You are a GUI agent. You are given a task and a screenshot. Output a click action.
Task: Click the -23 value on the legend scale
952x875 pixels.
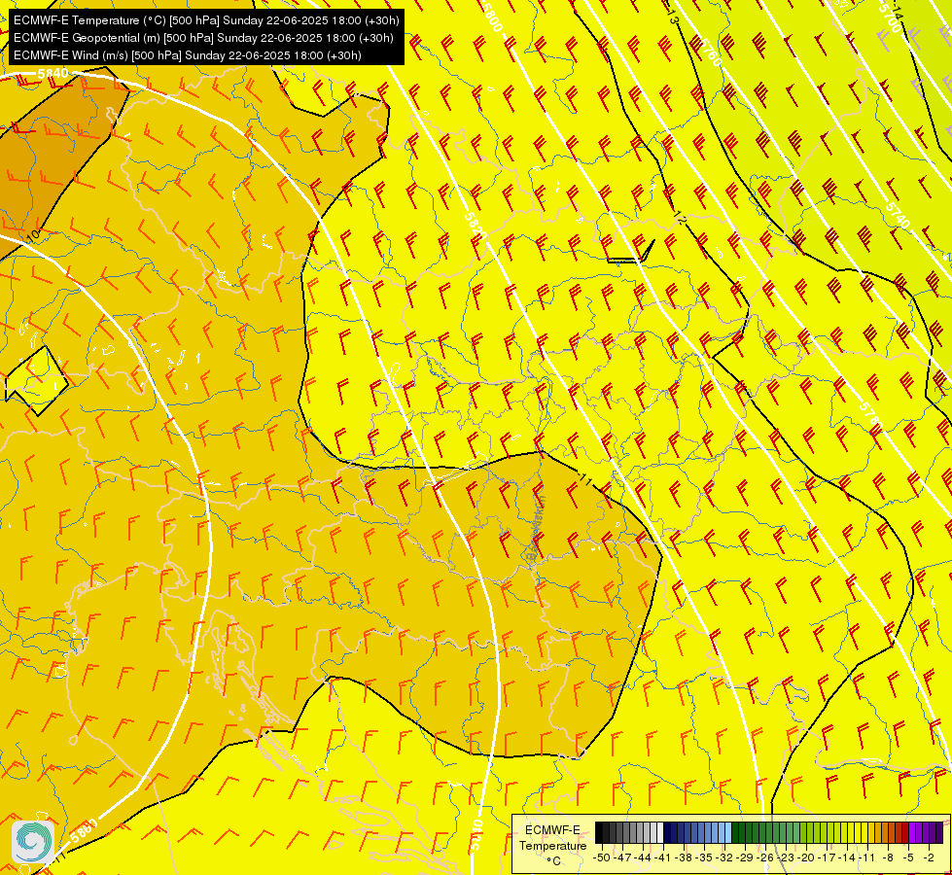(x=786, y=858)
